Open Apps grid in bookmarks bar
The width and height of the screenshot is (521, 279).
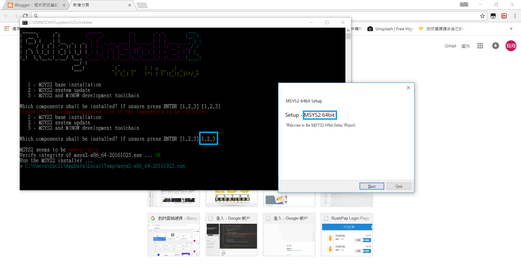[x=7, y=29]
